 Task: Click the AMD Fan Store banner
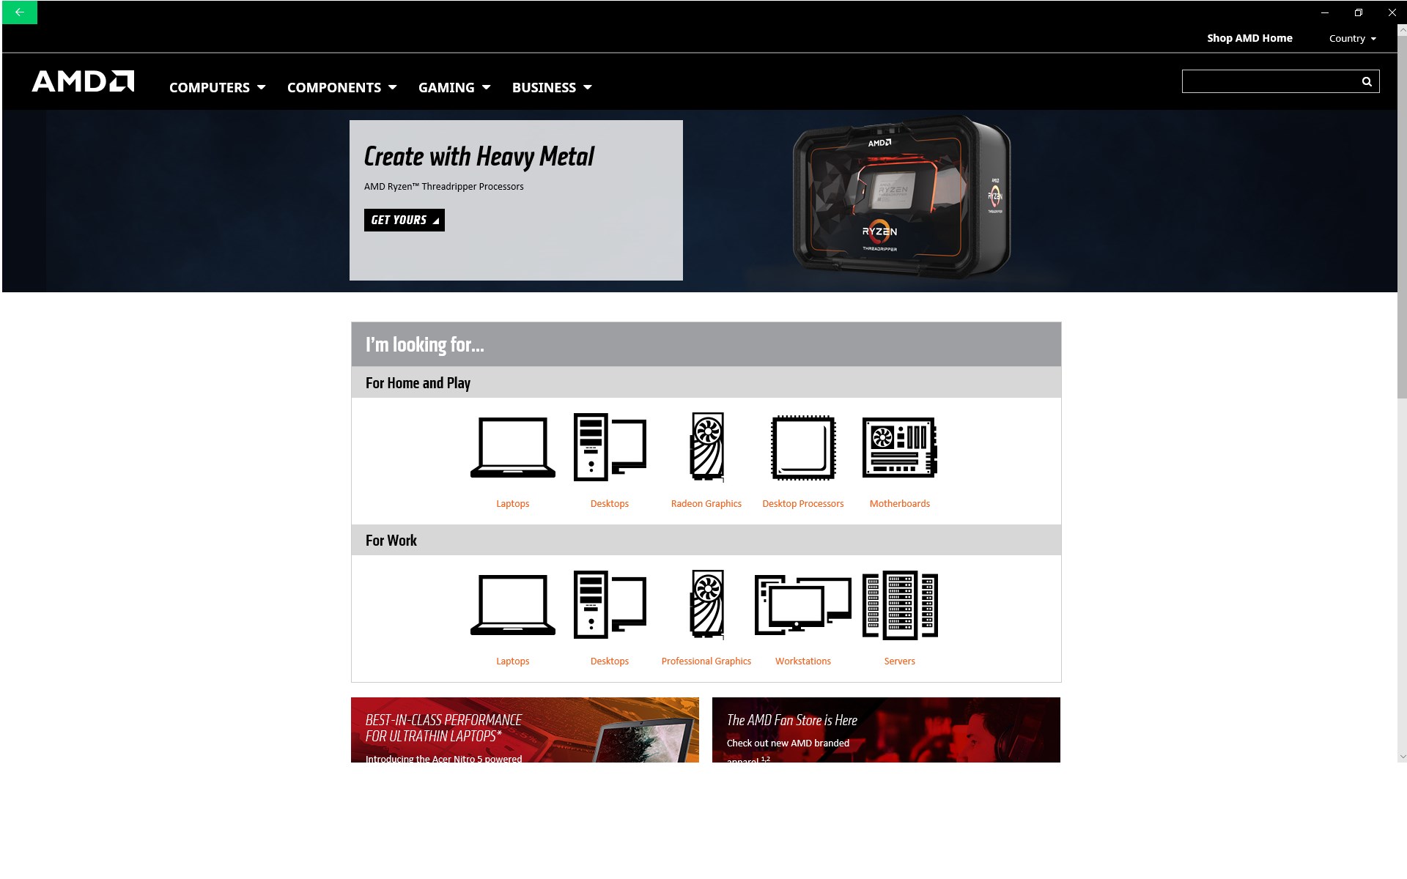pyautogui.click(x=886, y=730)
